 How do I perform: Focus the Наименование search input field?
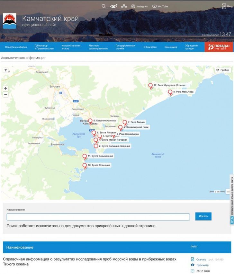pos(98,217)
